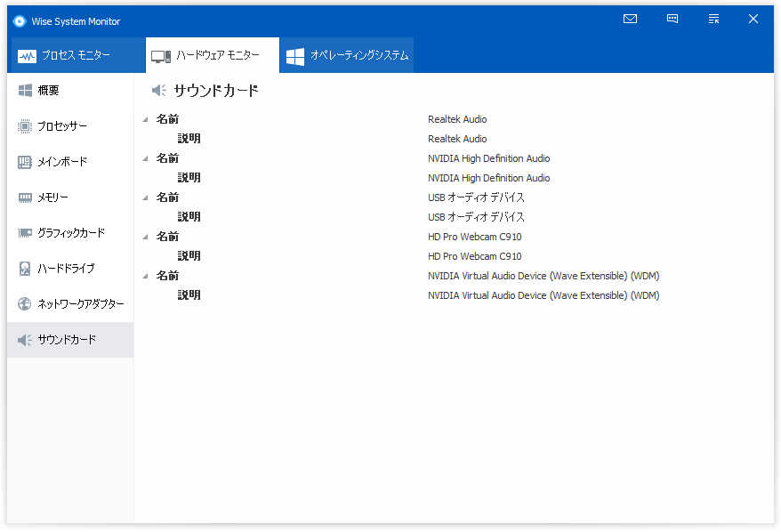Open 概要 in the sidebar
The image size is (781, 532).
pos(70,91)
